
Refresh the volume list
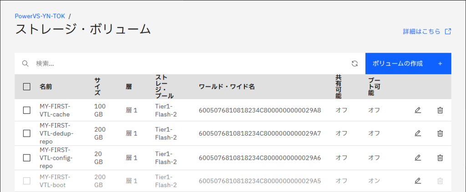click(x=354, y=64)
